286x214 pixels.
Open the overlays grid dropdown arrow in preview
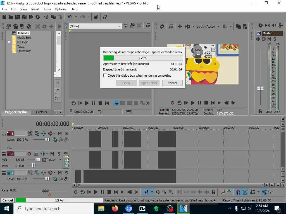[x=231, y=26]
